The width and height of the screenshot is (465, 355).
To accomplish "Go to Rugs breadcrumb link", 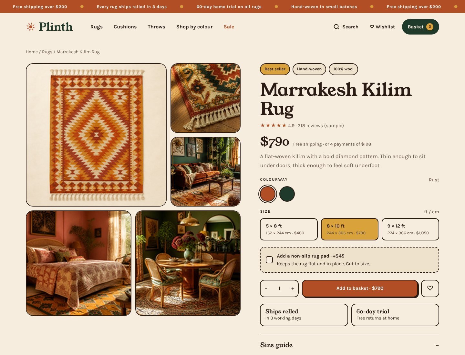I will (47, 52).
